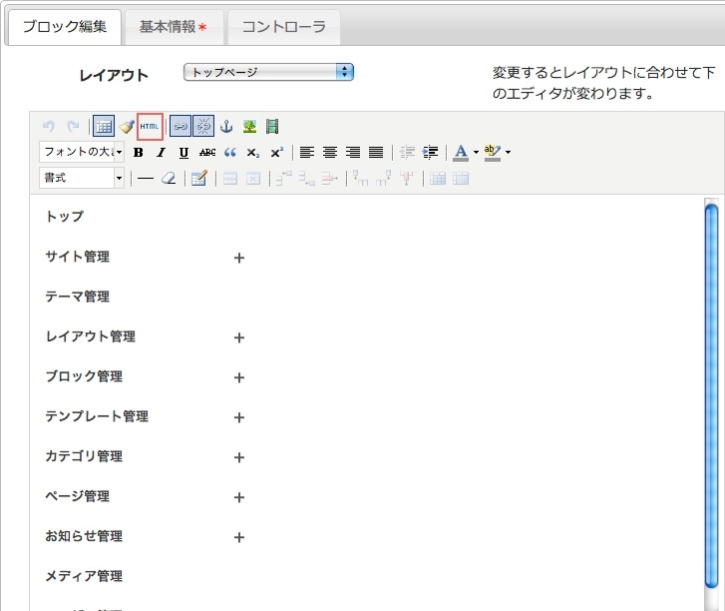Click the remove formatting eraser icon

(x=169, y=178)
